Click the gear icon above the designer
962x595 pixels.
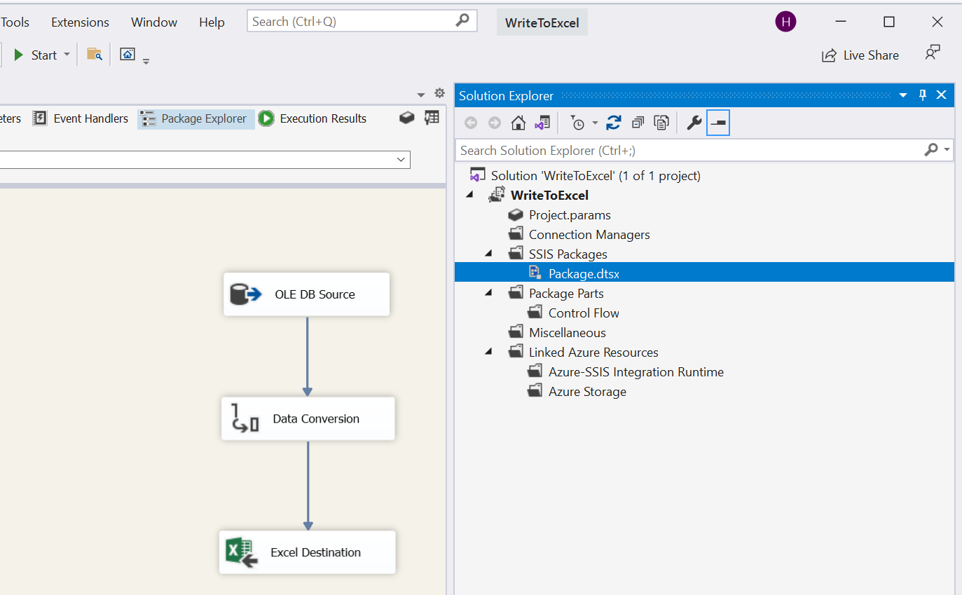(x=439, y=93)
